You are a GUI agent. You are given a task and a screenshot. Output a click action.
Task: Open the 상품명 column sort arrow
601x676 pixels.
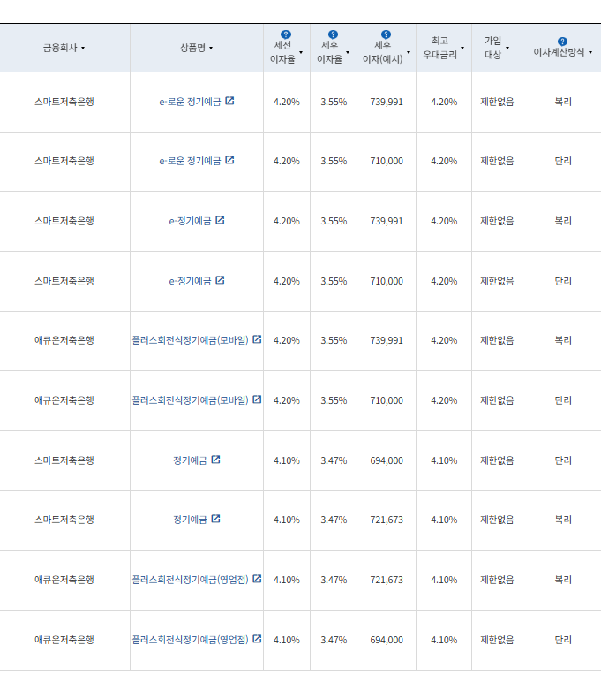211,49
